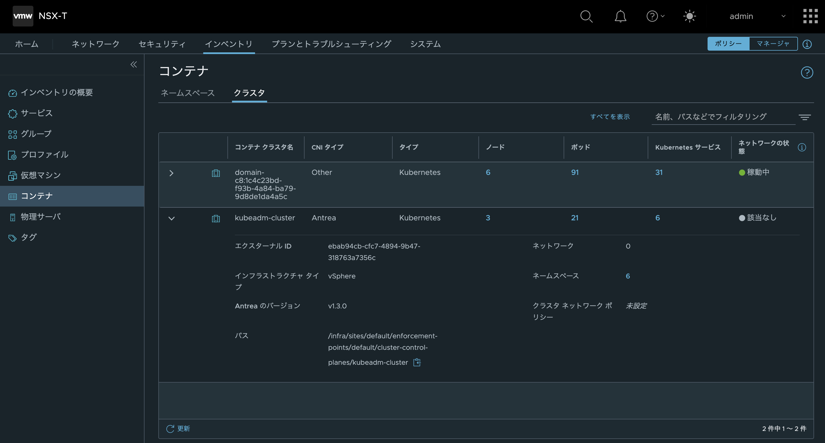Toggle the light/dark theme sun icon
Screen dimensions: 825x443
point(689,16)
